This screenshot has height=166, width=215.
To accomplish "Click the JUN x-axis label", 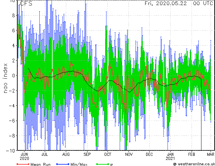I will coord(24,154).
